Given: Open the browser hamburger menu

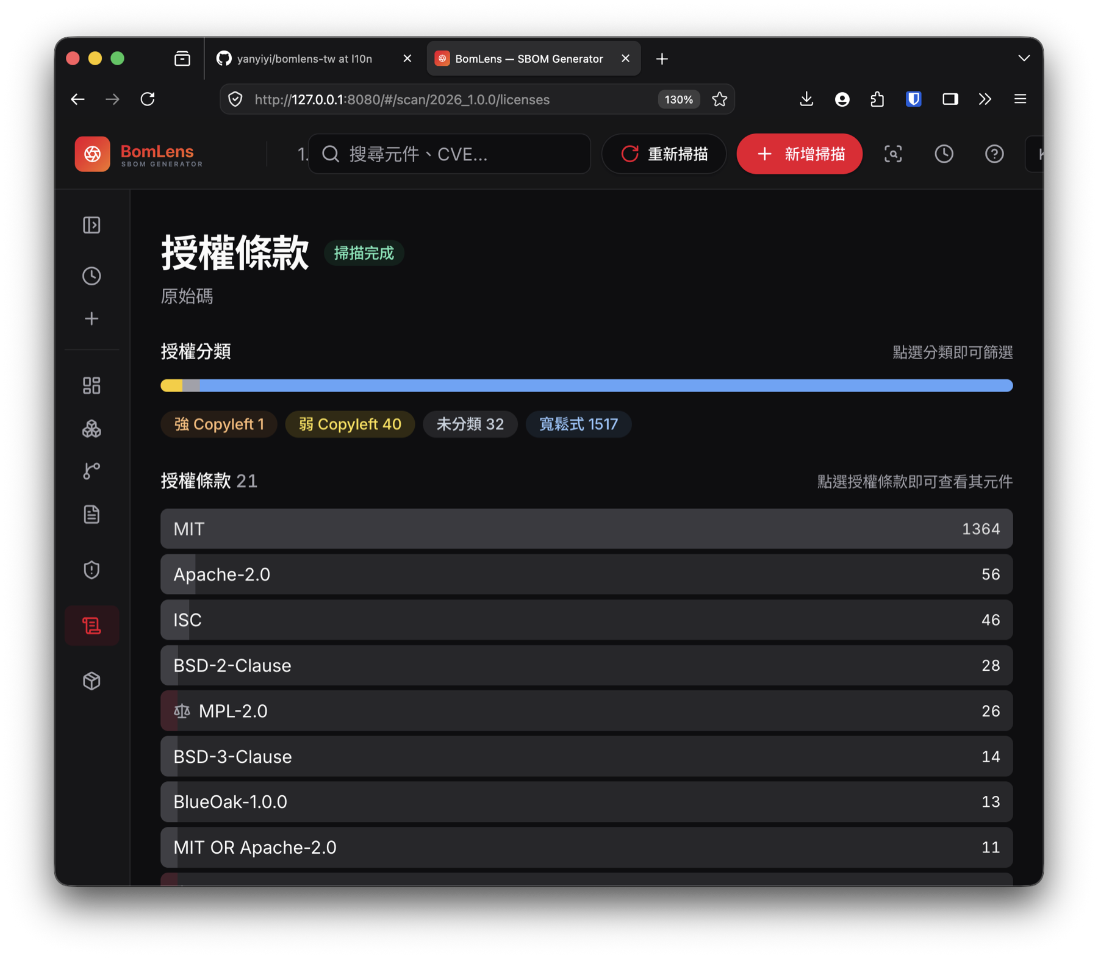Looking at the screenshot, I should click(1020, 99).
